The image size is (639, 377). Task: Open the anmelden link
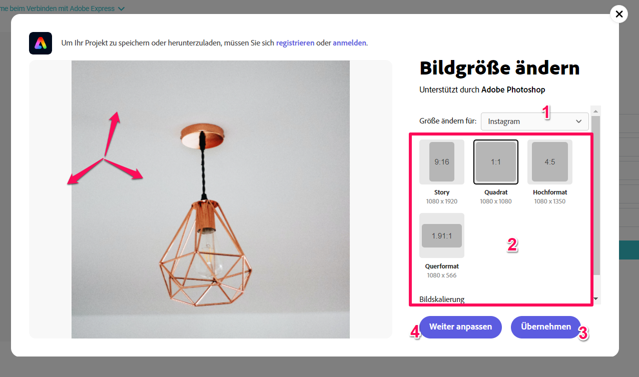(350, 43)
